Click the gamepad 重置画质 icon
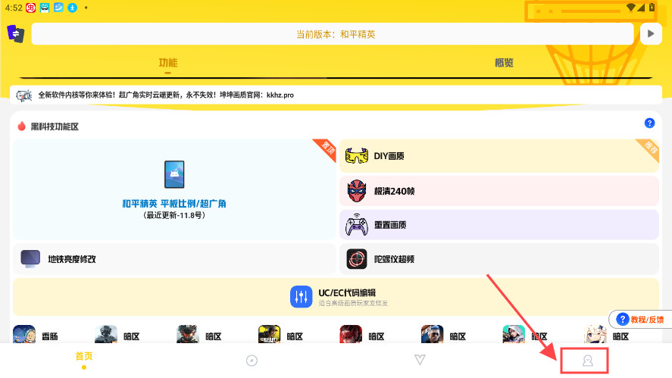The height and width of the screenshot is (378, 672). click(357, 224)
